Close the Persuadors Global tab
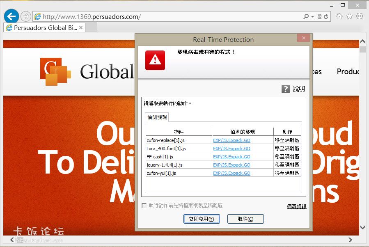 [81, 28]
